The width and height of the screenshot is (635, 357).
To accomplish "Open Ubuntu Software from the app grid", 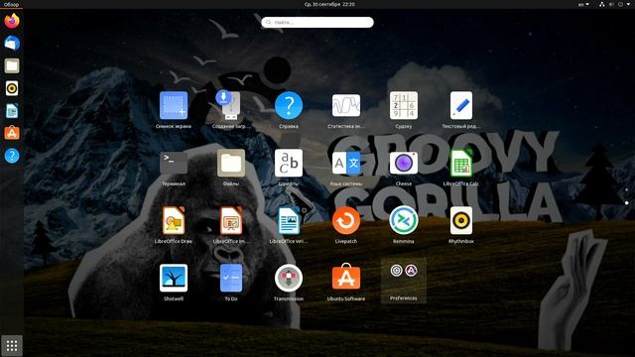I will [x=346, y=282].
